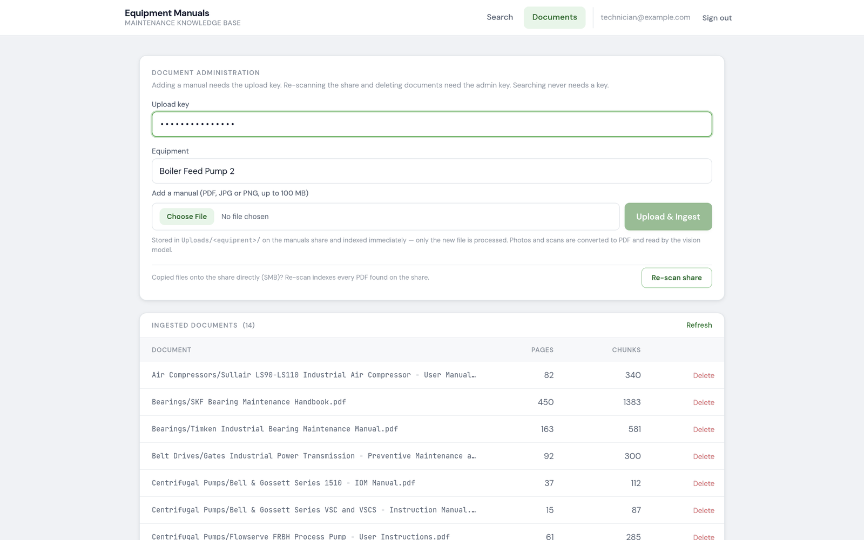Click the Equipment Manuals title
Screen dimensions: 864x540
coord(167,13)
